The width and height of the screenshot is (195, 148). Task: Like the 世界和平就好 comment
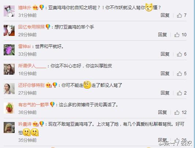click(179, 54)
